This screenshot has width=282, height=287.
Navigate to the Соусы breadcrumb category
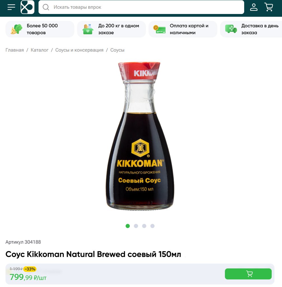[x=117, y=50]
